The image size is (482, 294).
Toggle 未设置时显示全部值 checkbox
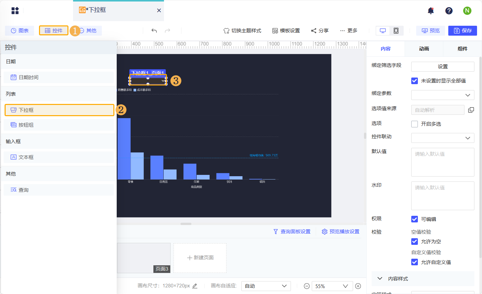coord(415,81)
